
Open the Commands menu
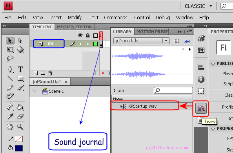tap(116, 18)
